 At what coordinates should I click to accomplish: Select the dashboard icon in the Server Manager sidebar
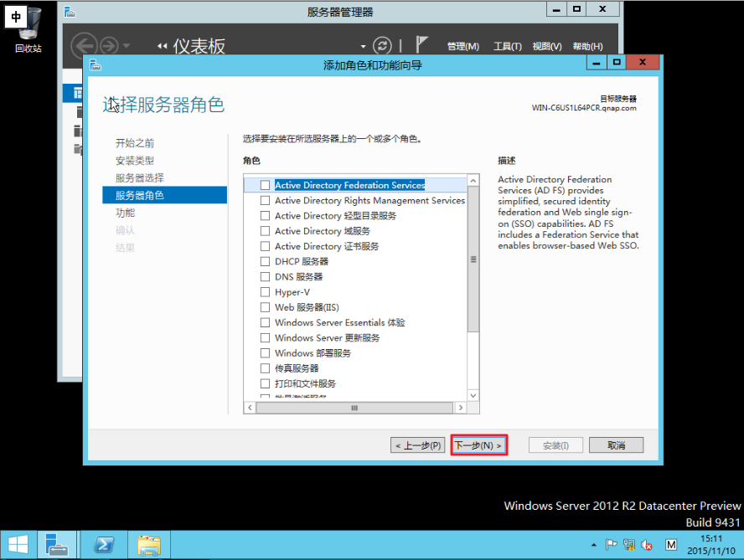[x=77, y=93]
